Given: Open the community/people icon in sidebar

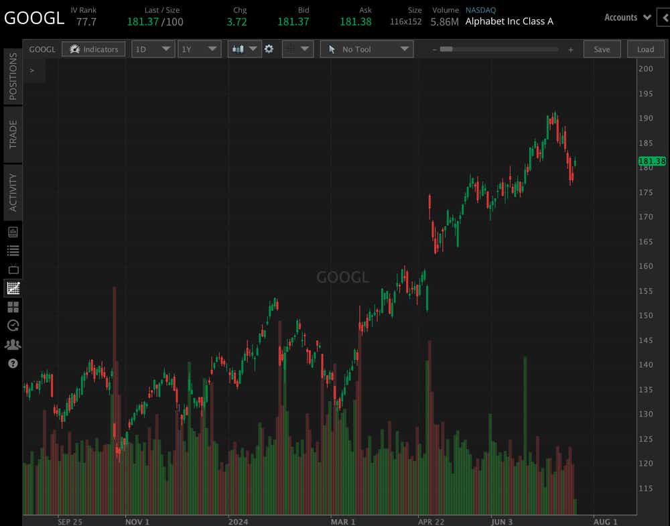Looking at the screenshot, I should (x=11, y=344).
